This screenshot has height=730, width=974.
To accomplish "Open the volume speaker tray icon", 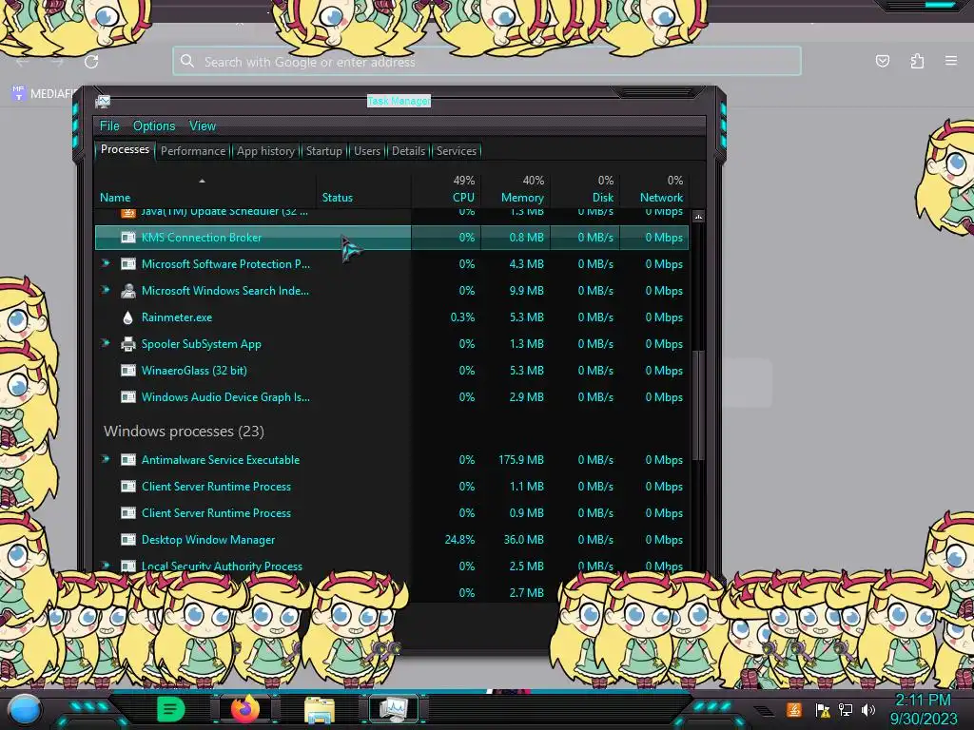I will click(x=868, y=709).
